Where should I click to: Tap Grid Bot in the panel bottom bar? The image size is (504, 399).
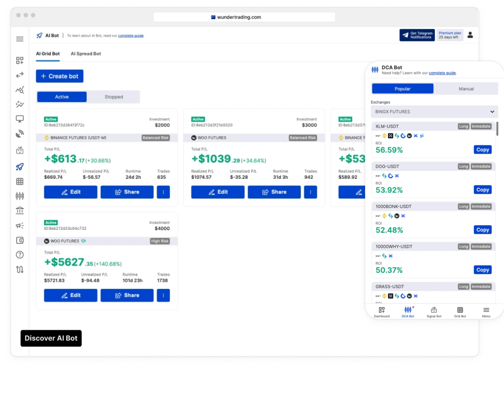[460, 312]
